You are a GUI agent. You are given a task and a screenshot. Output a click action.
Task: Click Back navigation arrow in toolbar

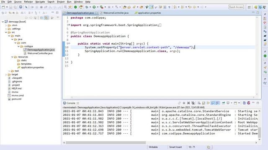click(194, 7)
